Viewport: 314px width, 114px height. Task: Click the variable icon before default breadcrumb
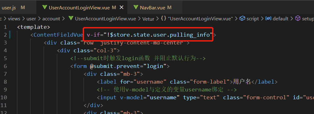[x=268, y=18]
